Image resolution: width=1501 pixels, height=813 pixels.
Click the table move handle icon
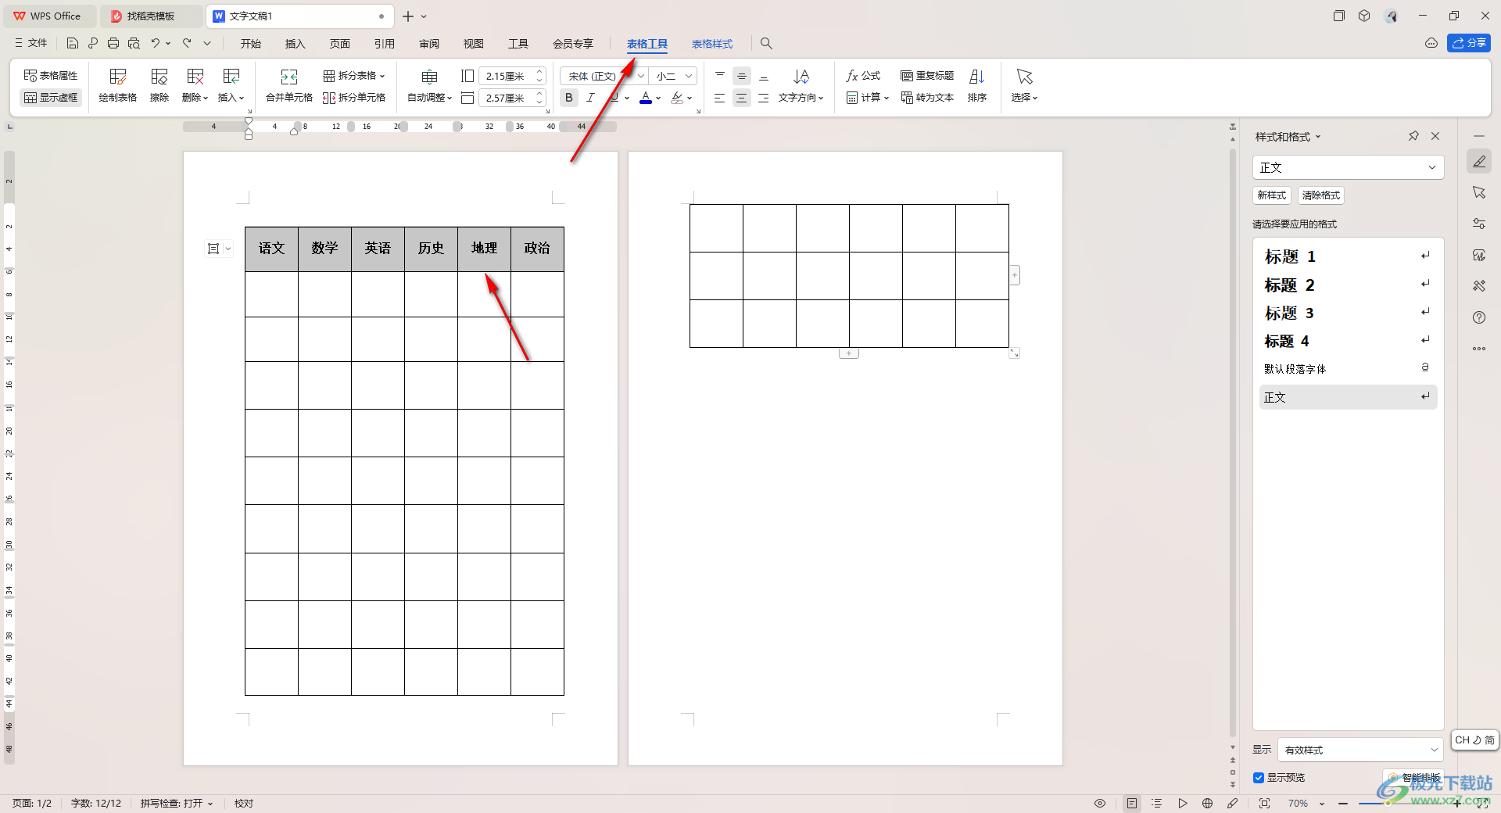[x=213, y=249]
